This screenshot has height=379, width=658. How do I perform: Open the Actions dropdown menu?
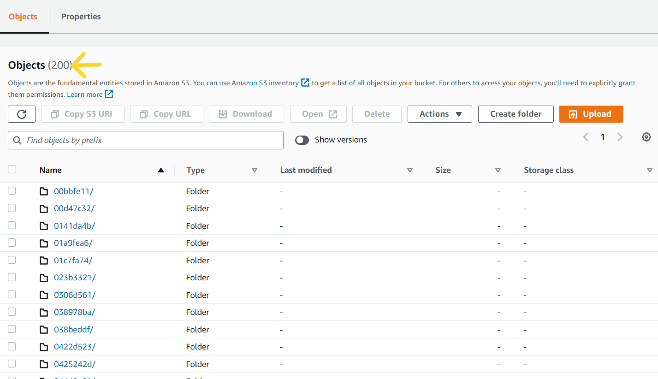point(439,114)
